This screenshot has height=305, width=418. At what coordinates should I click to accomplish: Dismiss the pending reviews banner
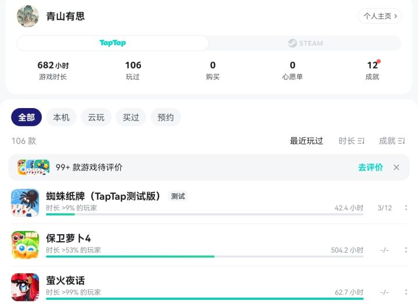tap(397, 167)
